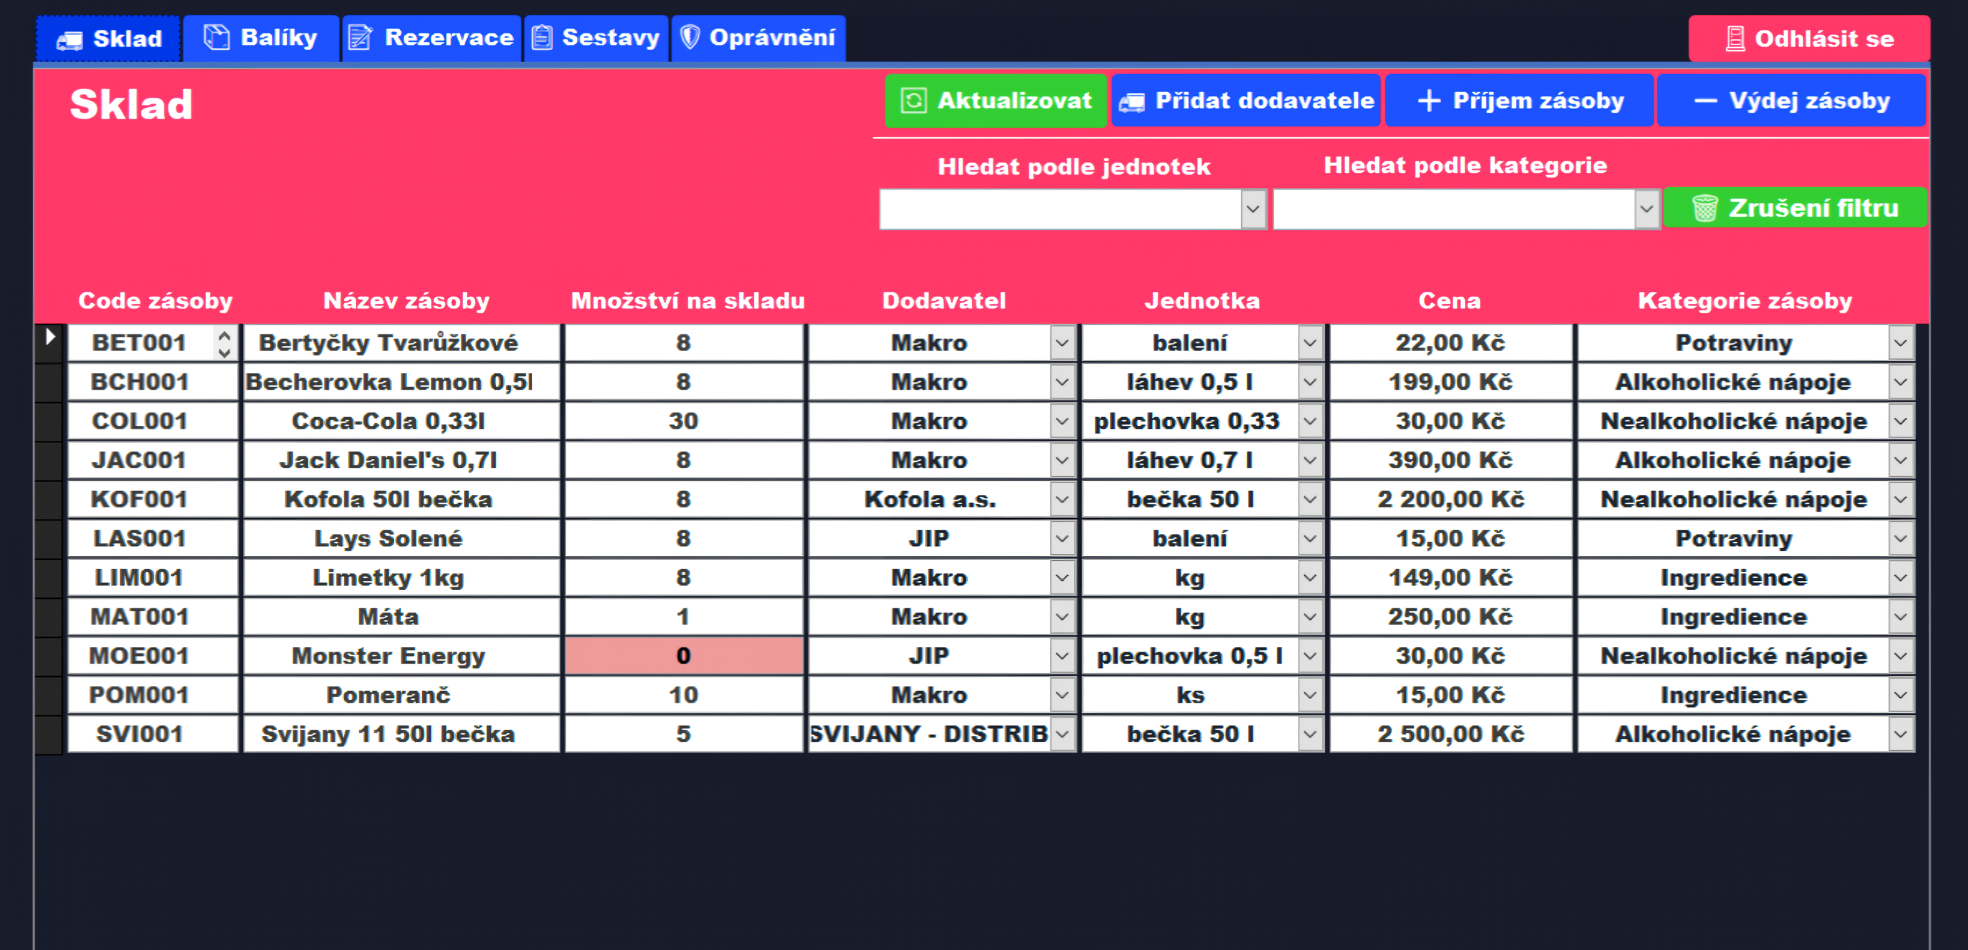Click the trash bin icon on Zrušení filtru
The height and width of the screenshot is (950, 1968).
[x=1705, y=208]
